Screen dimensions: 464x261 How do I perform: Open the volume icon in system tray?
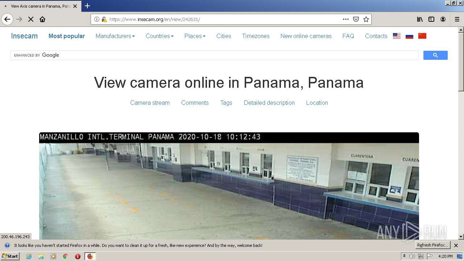pos(412,256)
